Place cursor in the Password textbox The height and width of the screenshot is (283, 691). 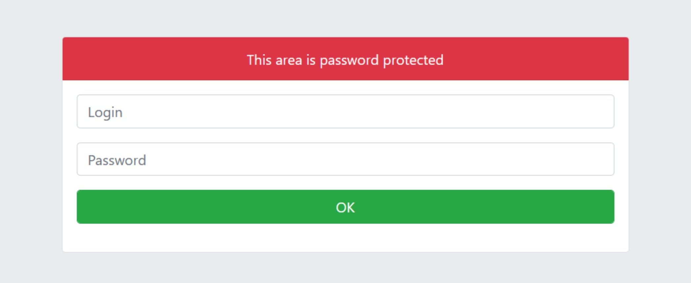pyautogui.click(x=345, y=159)
